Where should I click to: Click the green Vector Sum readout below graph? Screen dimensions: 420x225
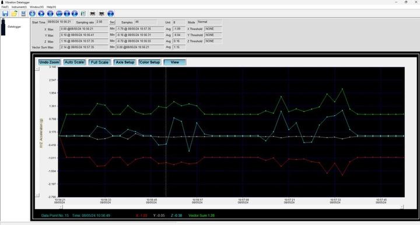pyautogui.click(x=202, y=215)
